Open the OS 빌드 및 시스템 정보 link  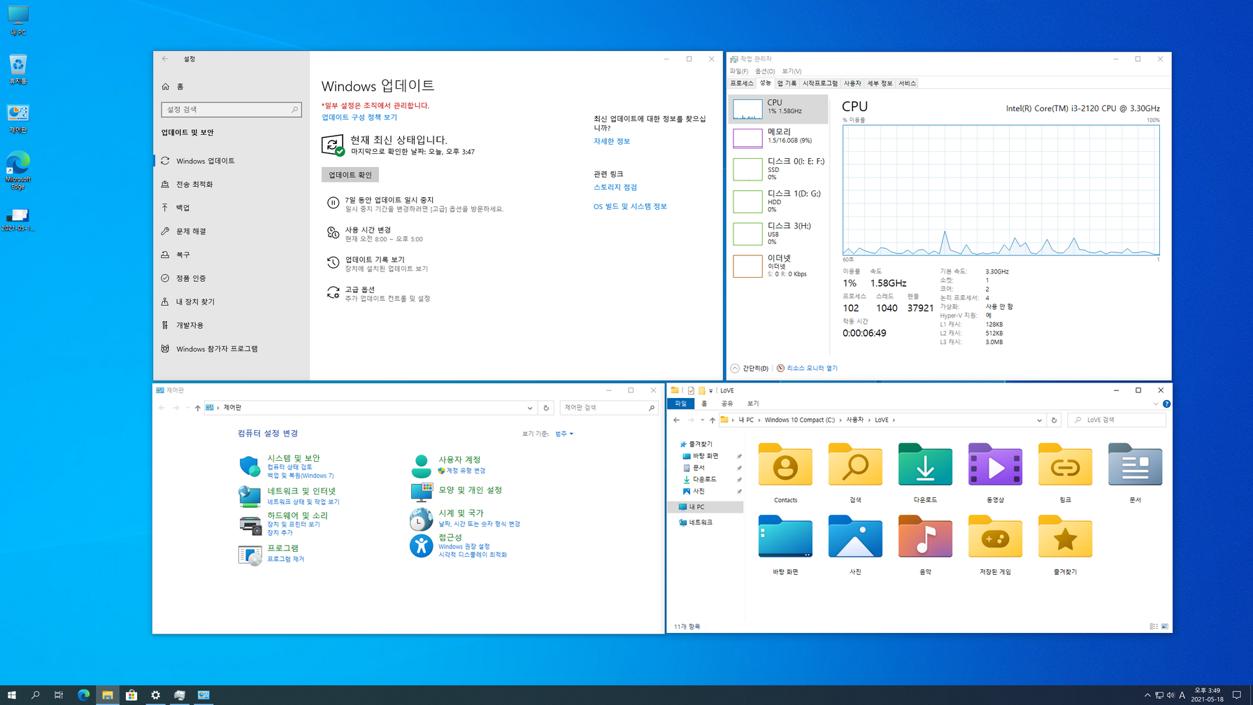[x=630, y=206]
